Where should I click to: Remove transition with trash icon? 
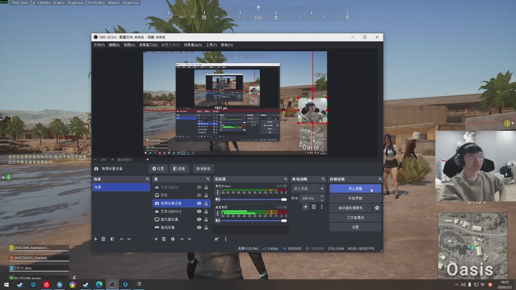(x=313, y=207)
